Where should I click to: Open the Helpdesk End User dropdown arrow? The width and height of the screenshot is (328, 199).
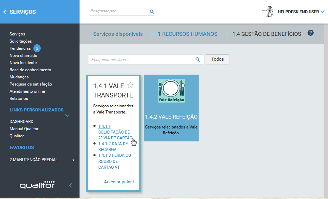pyautogui.click(x=323, y=12)
